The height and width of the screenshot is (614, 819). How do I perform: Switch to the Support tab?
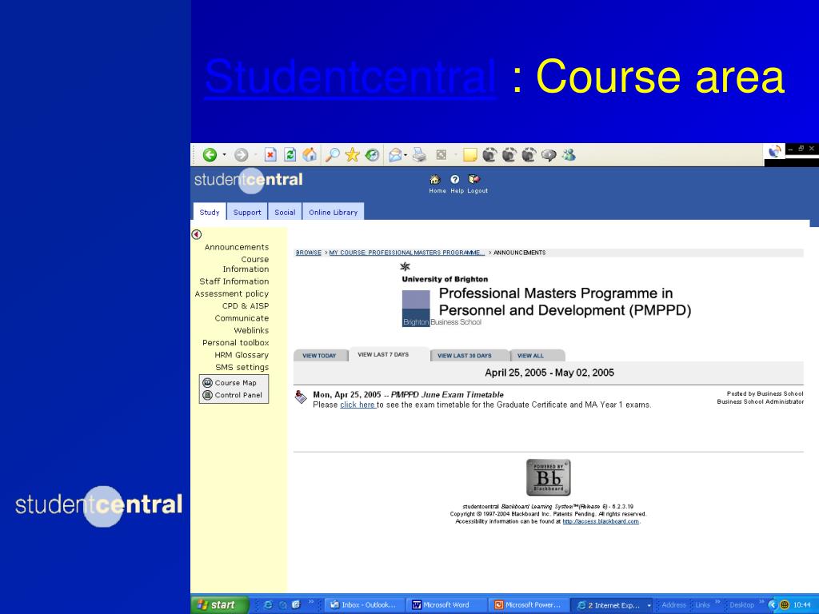point(247,212)
